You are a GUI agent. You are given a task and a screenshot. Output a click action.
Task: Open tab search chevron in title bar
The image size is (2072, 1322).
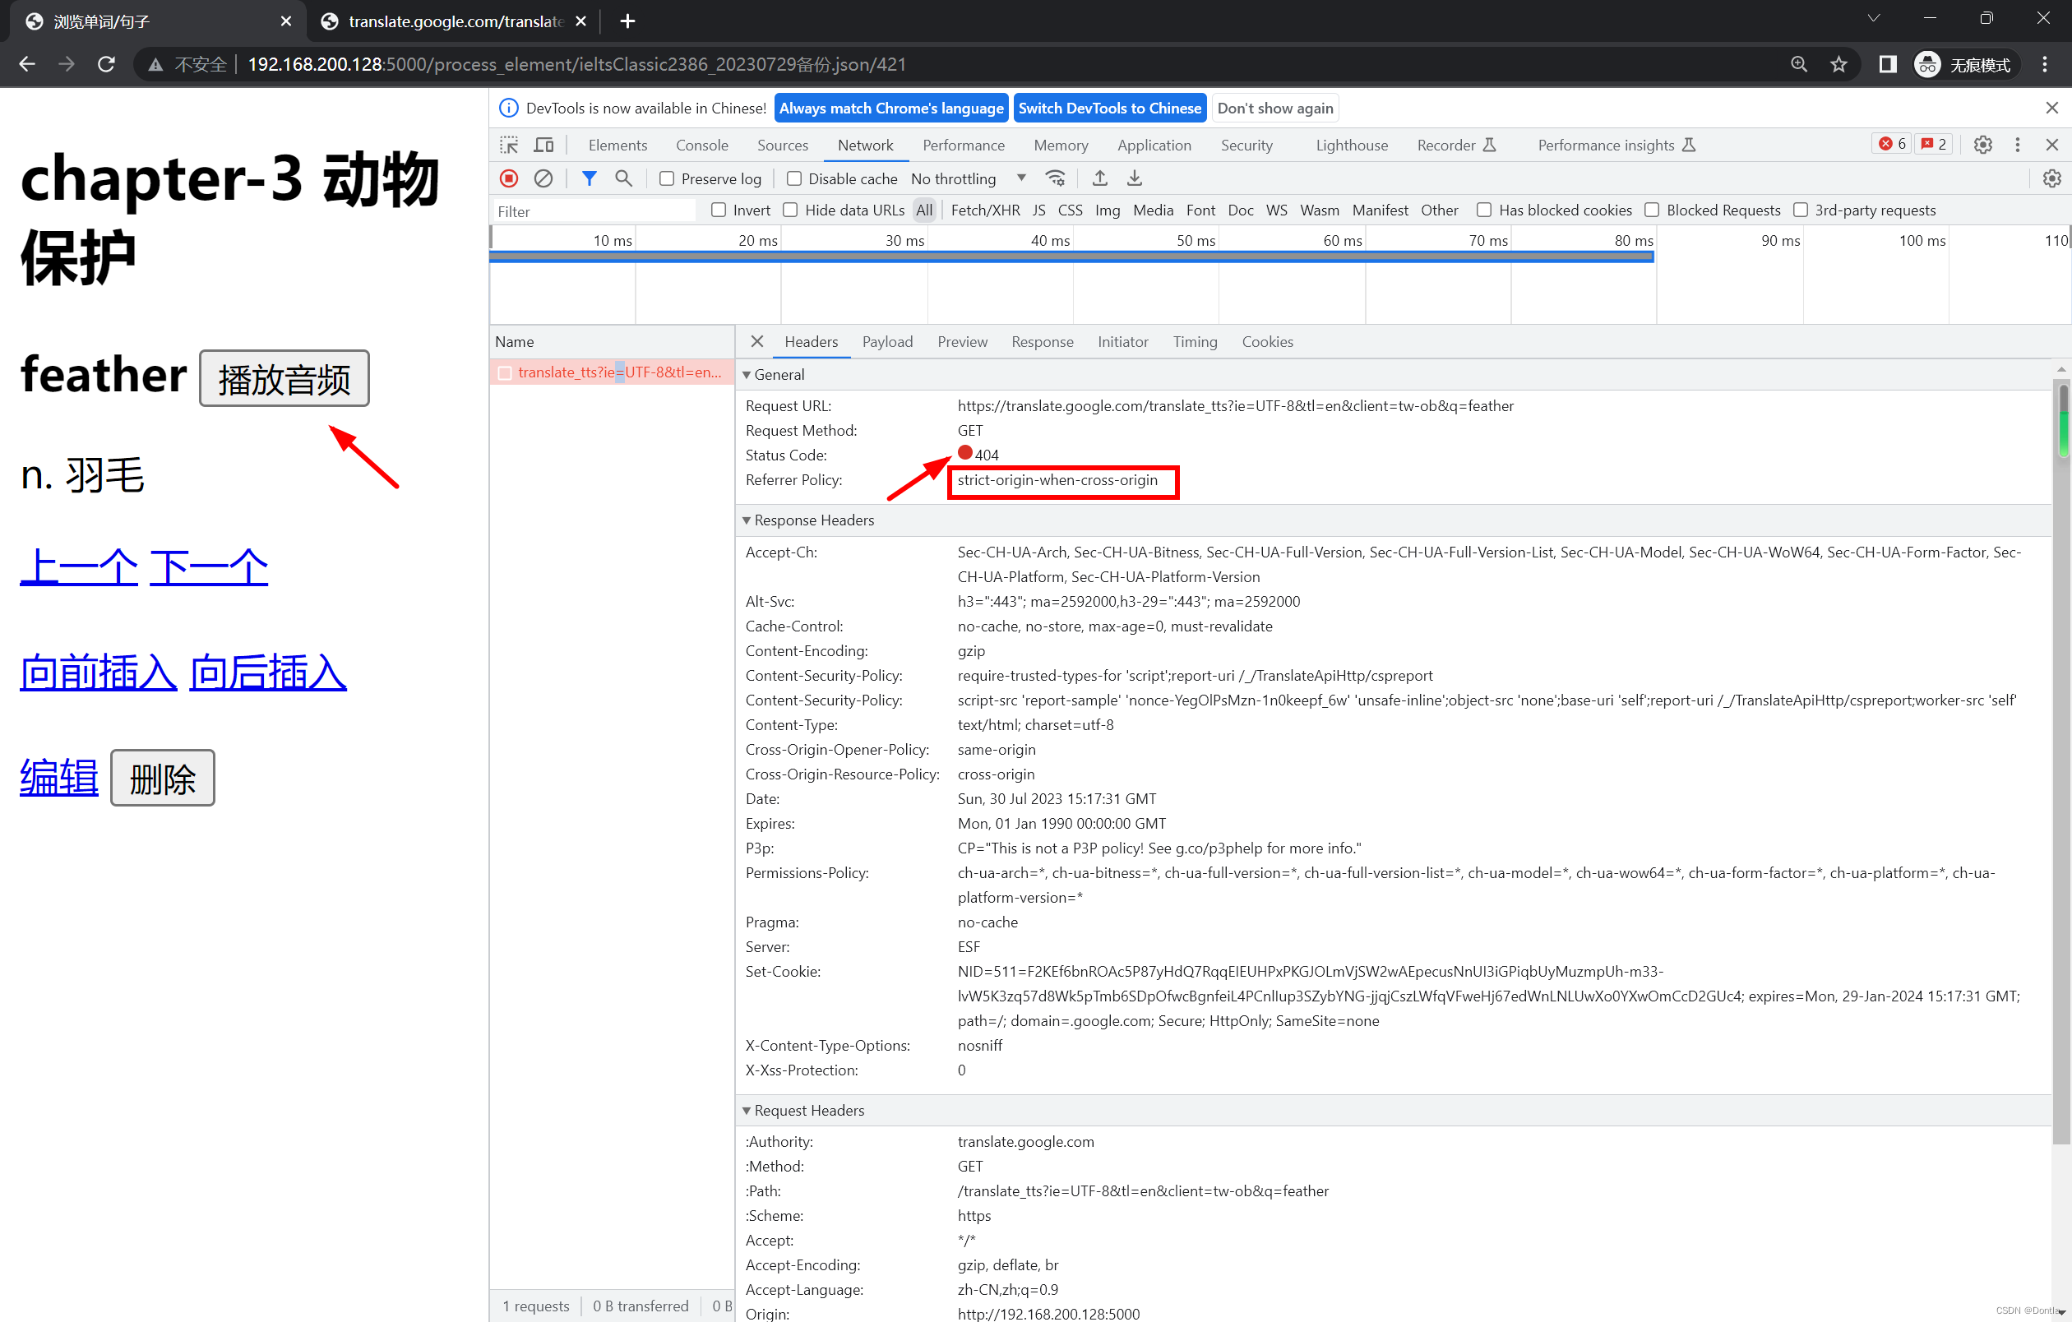tap(1874, 19)
